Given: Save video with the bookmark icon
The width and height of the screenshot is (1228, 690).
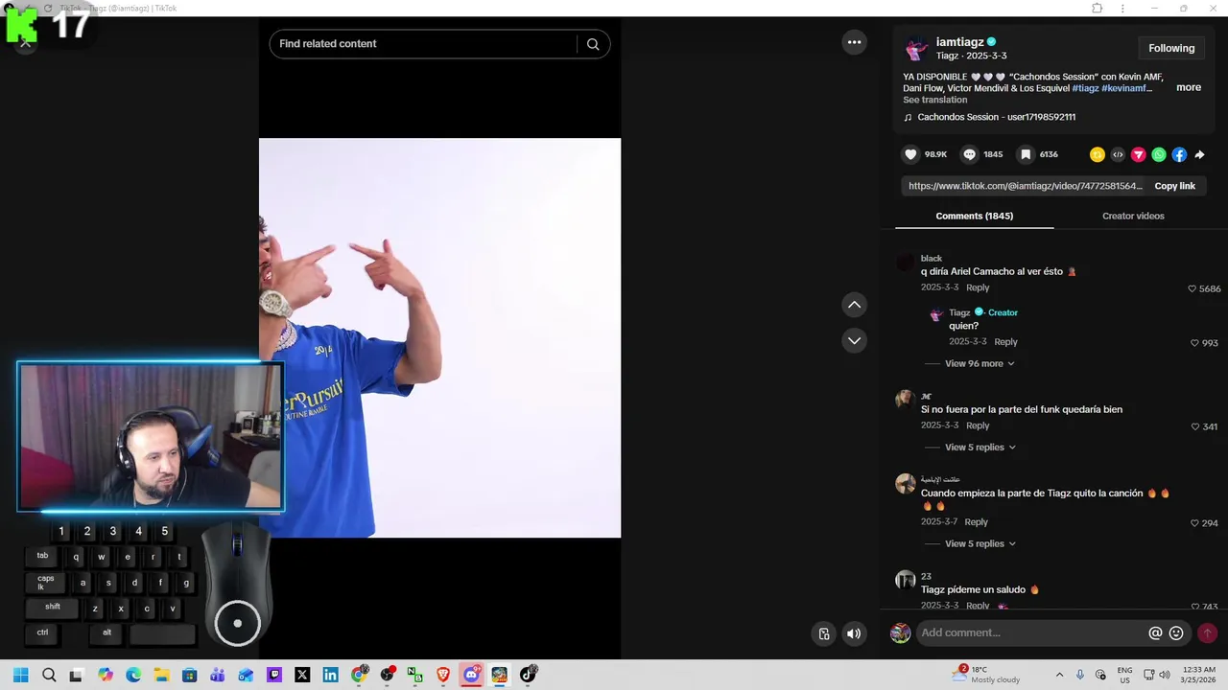Looking at the screenshot, I should click(1026, 154).
